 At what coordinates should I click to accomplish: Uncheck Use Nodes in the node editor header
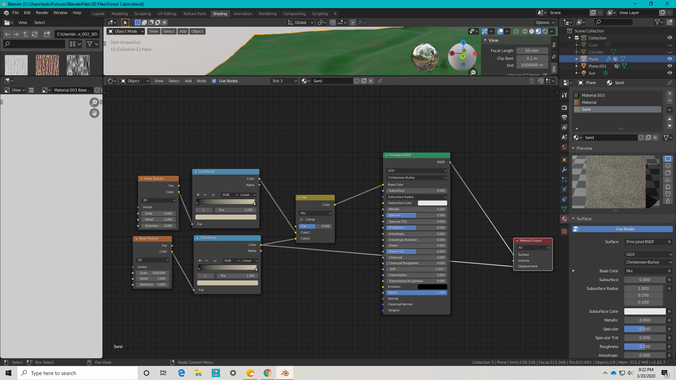pyautogui.click(x=214, y=81)
